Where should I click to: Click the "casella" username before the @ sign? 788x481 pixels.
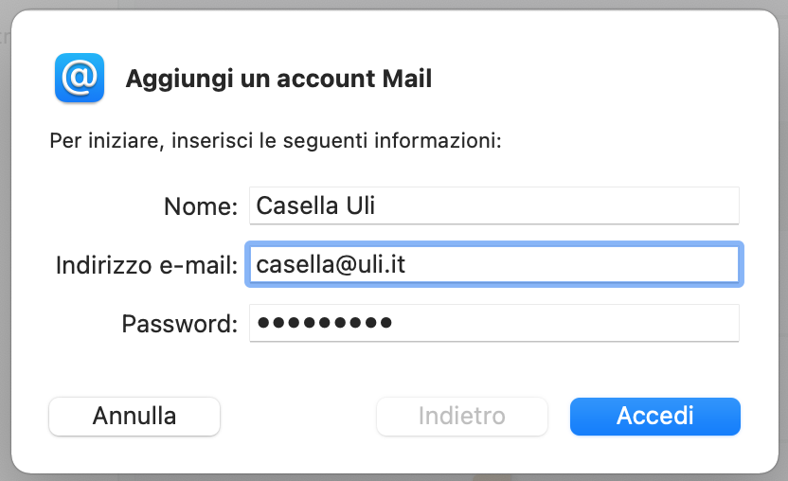point(291,264)
